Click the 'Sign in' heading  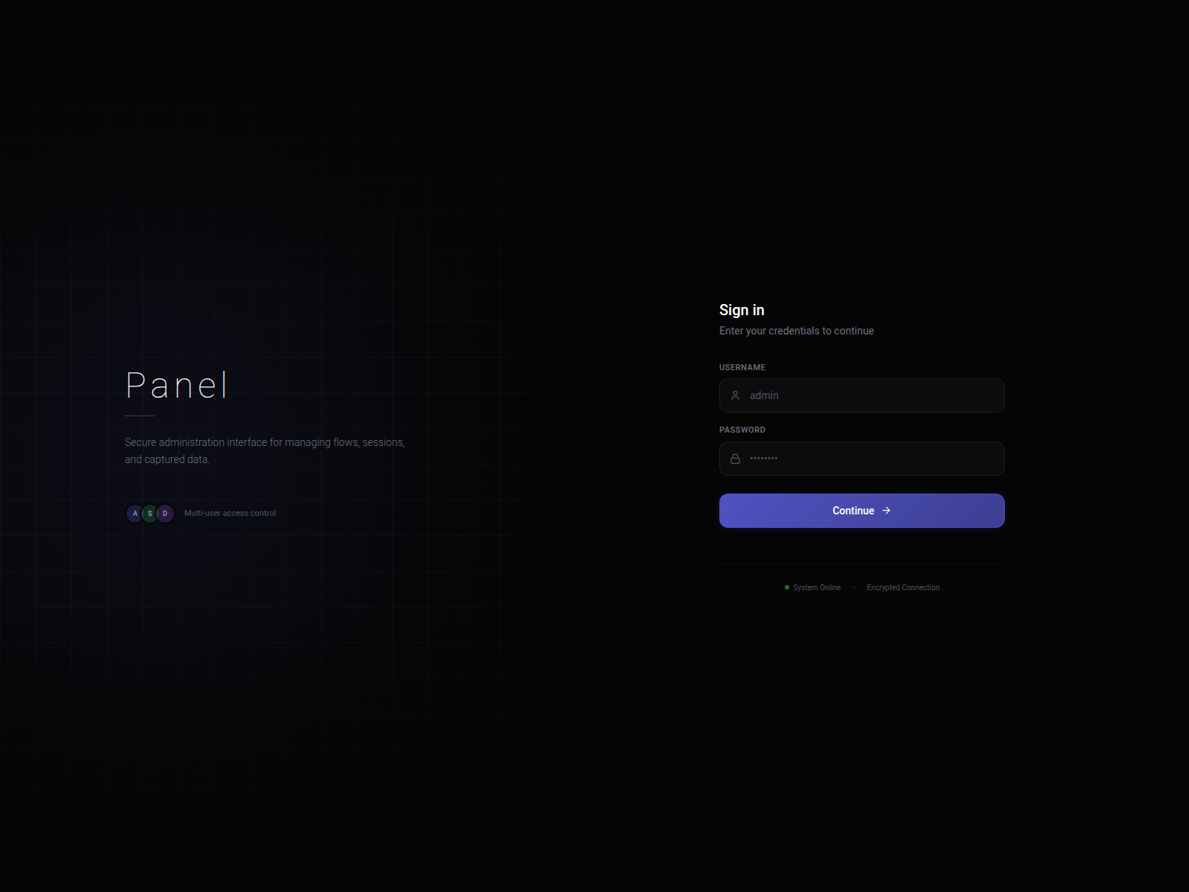tap(741, 310)
